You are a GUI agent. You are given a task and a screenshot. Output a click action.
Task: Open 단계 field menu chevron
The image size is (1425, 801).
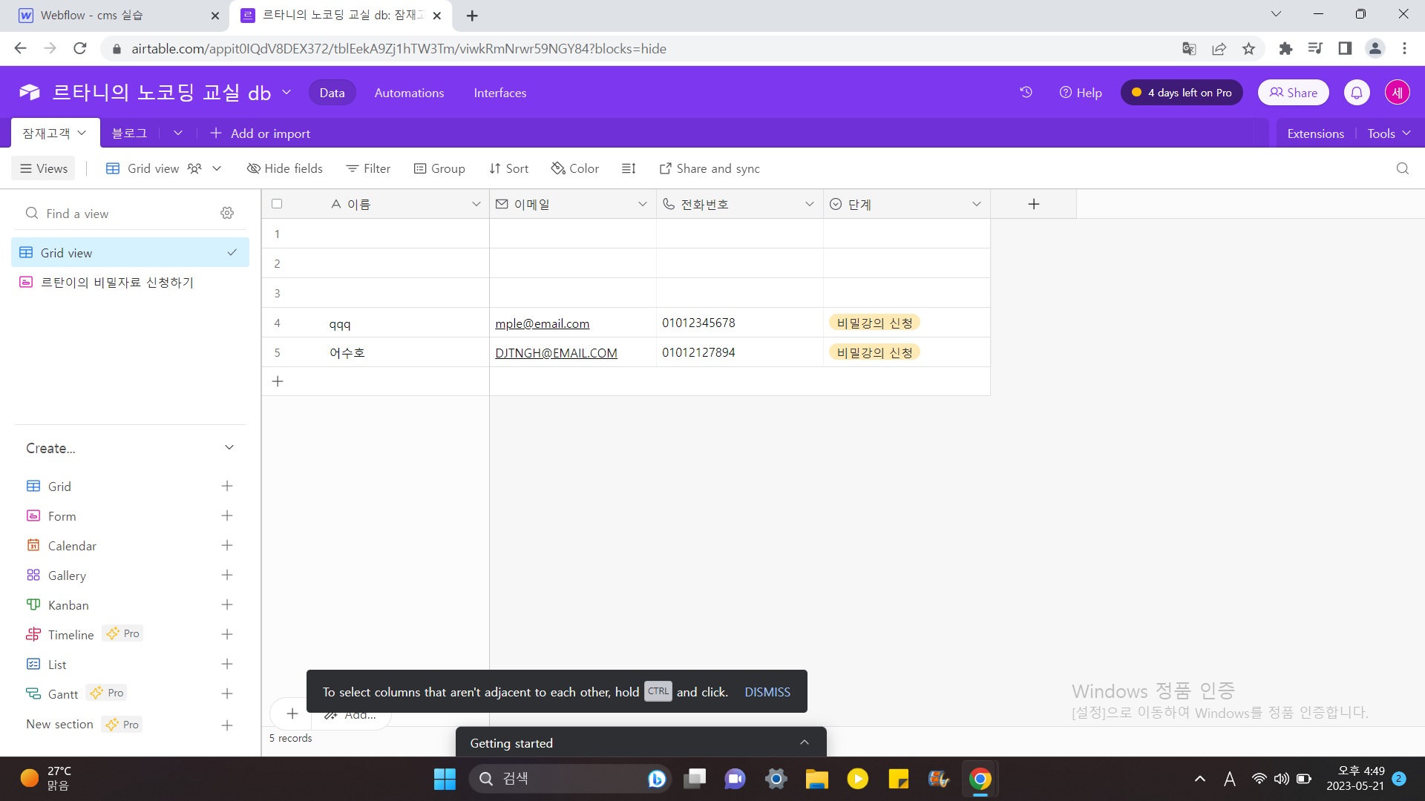pos(977,204)
